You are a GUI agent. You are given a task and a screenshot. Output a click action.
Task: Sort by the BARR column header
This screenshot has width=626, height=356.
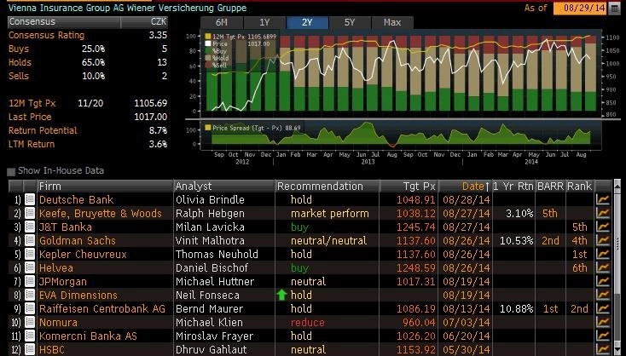click(x=551, y=187)
